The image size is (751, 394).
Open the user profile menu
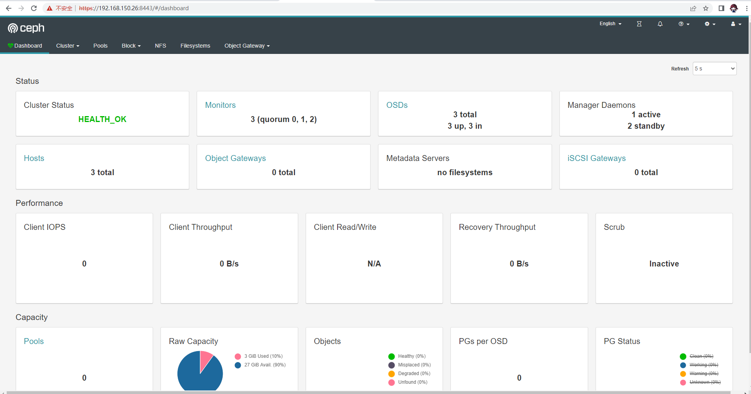(x=736, y=24)
